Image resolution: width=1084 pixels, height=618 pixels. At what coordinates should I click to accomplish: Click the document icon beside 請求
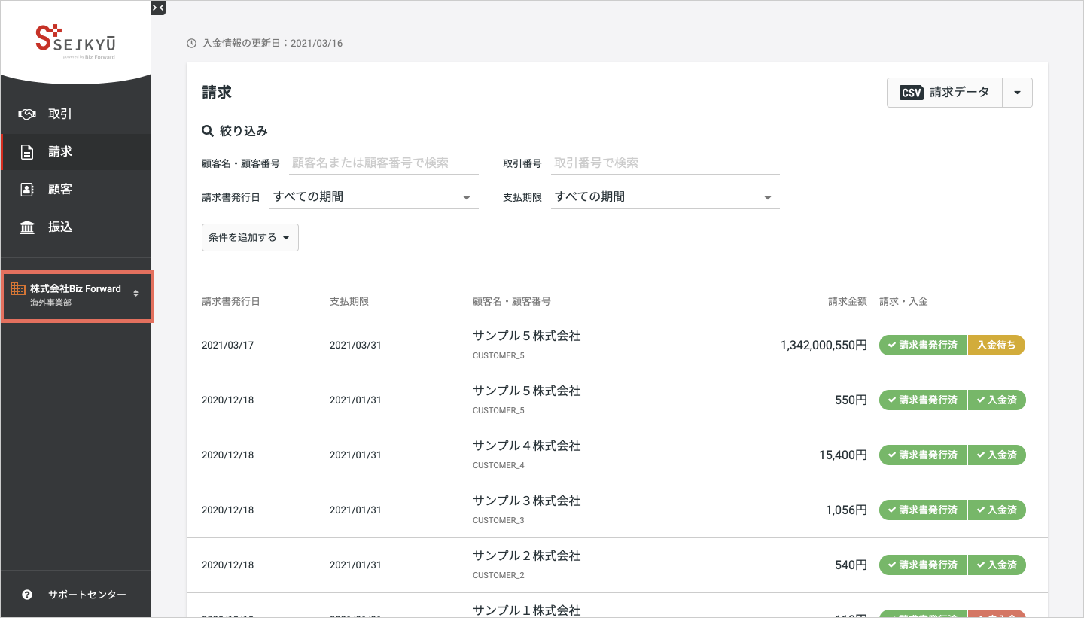27,152
